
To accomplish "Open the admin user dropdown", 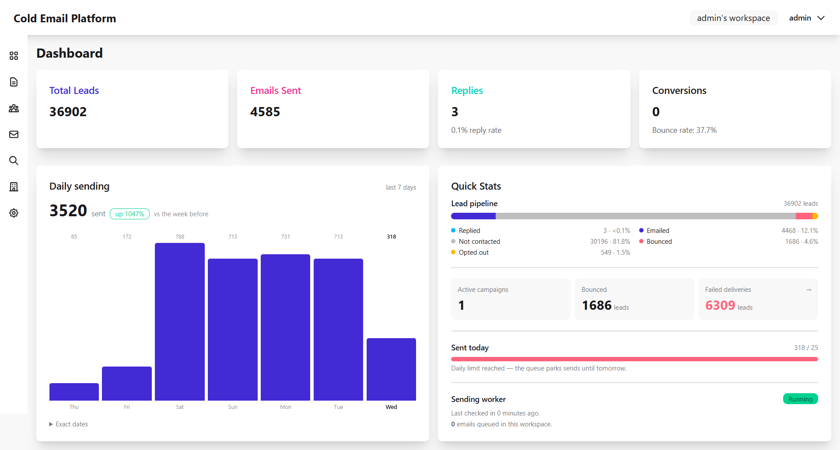I will (x=807, y=18).
